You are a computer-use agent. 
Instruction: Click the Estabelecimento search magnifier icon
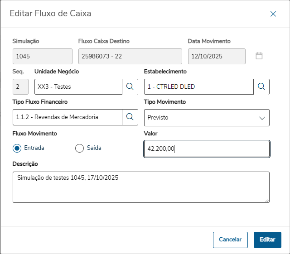pos(261,86)
